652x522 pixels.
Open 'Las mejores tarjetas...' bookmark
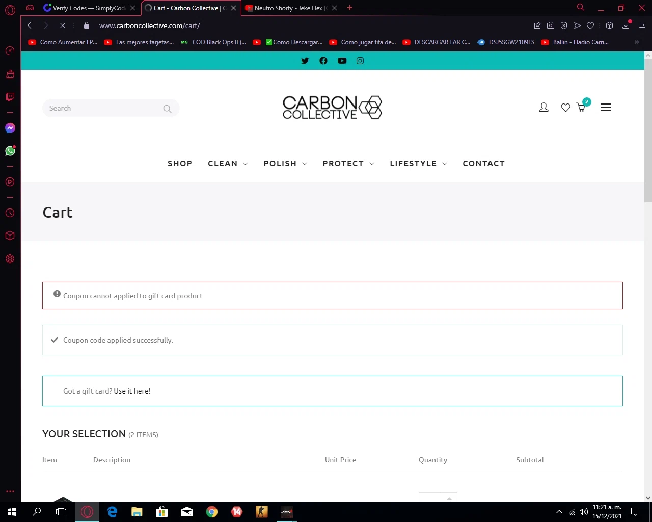139,42
